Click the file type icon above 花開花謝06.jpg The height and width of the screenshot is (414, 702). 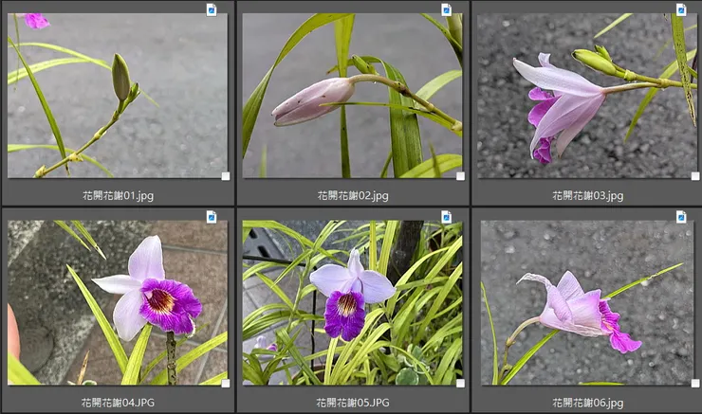681,217
